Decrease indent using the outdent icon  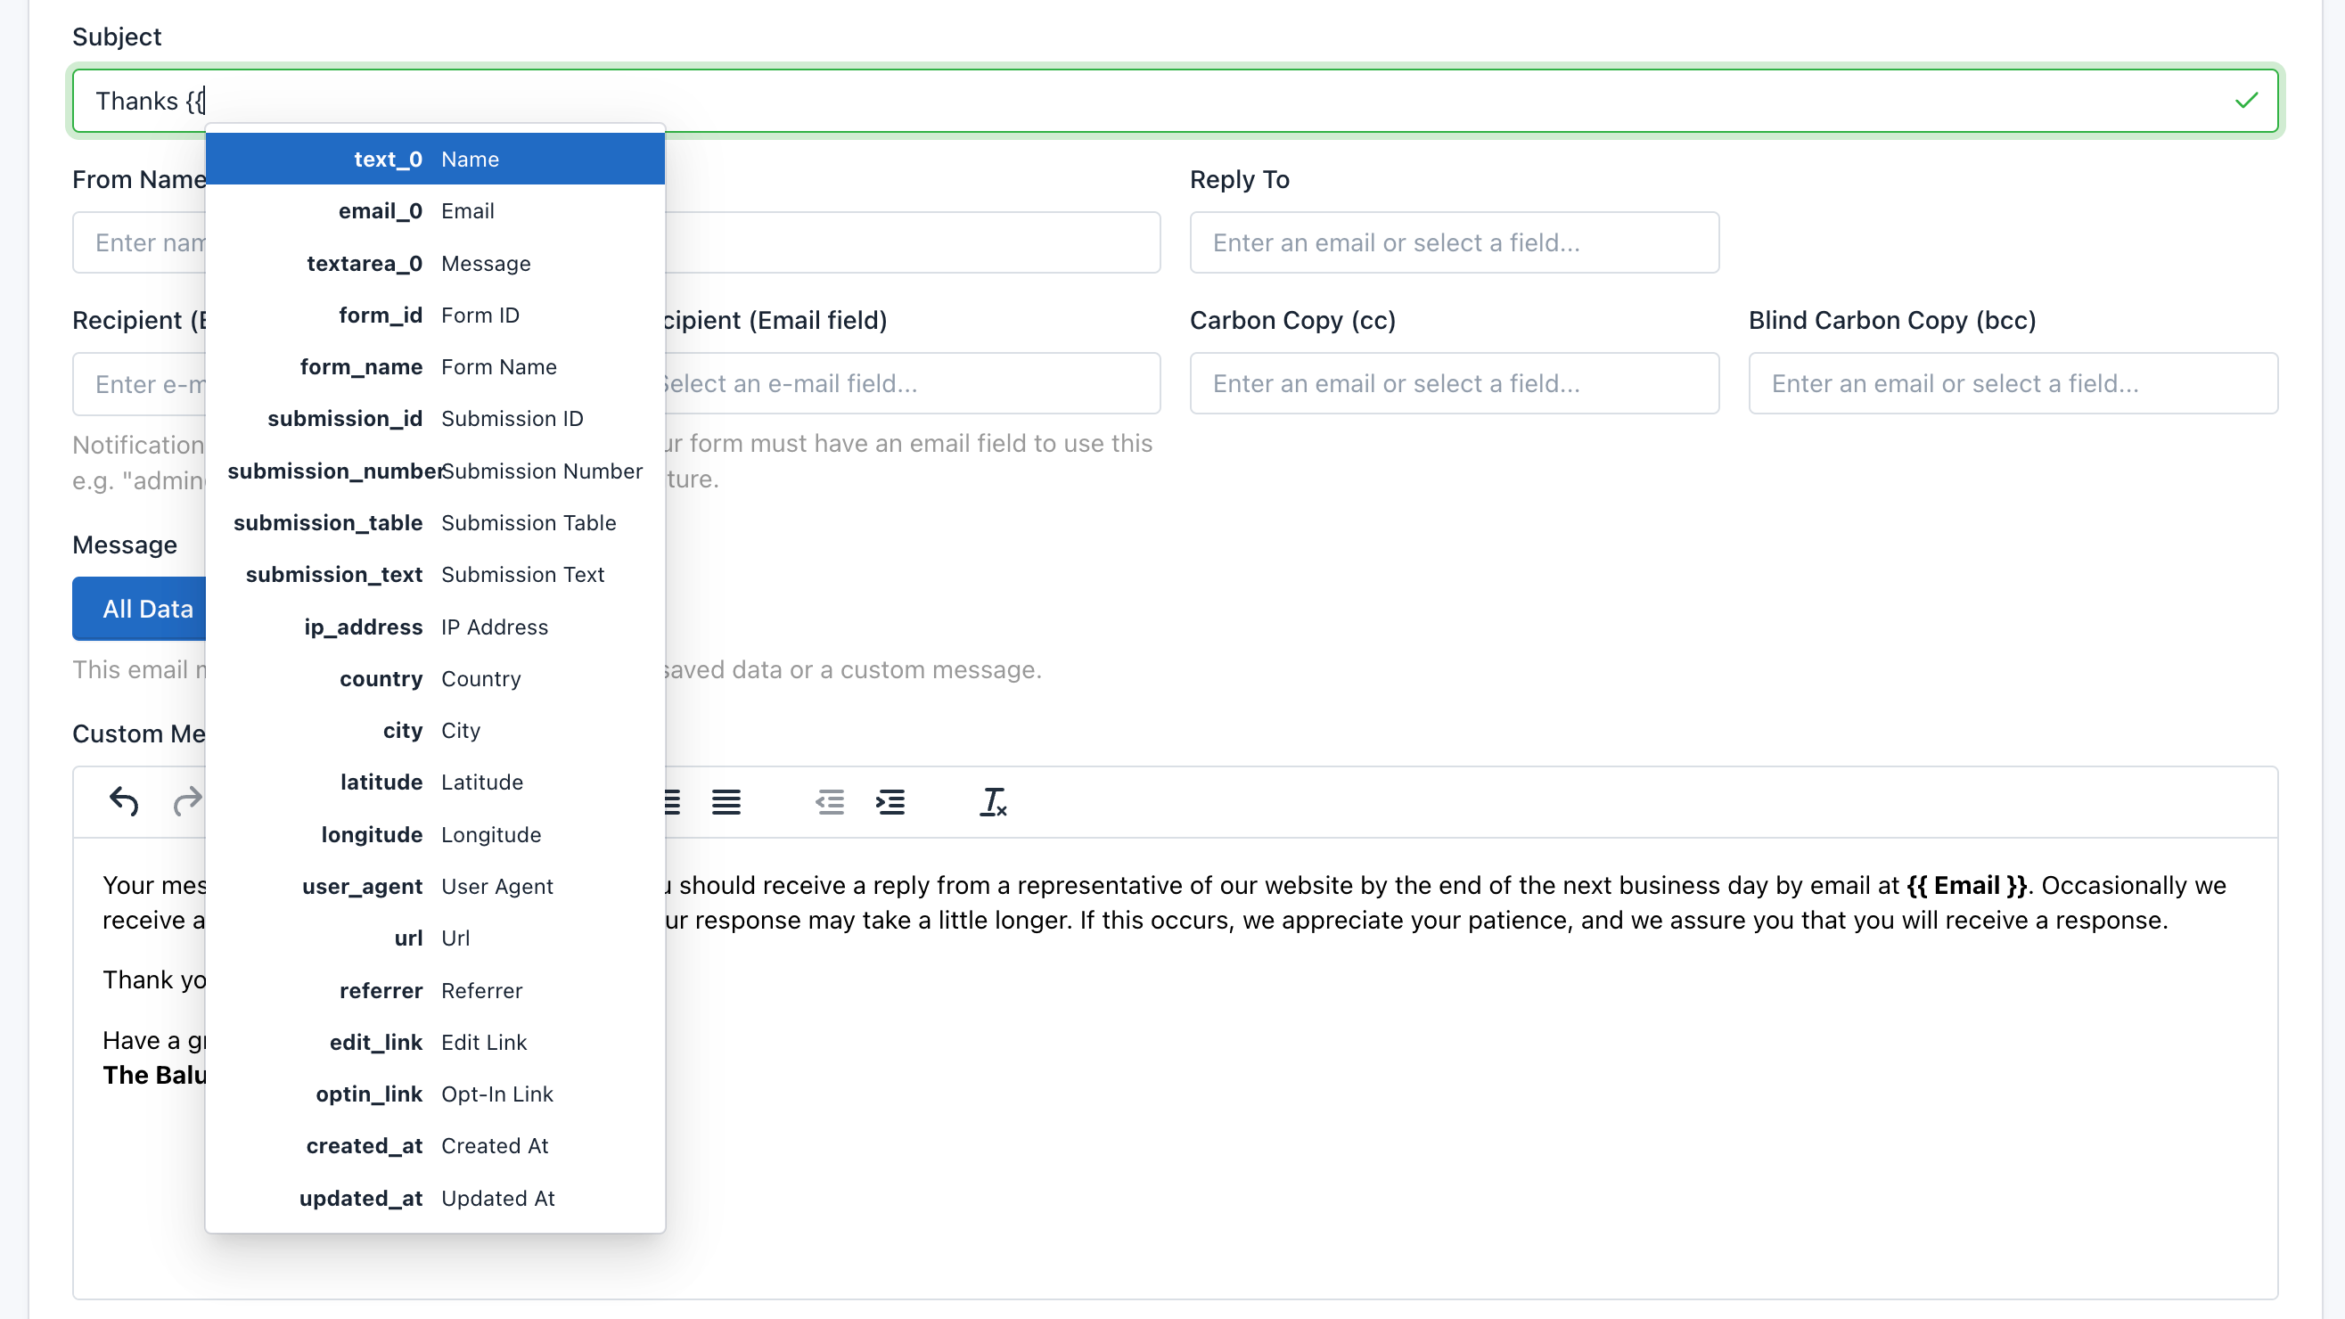point(829,802)
